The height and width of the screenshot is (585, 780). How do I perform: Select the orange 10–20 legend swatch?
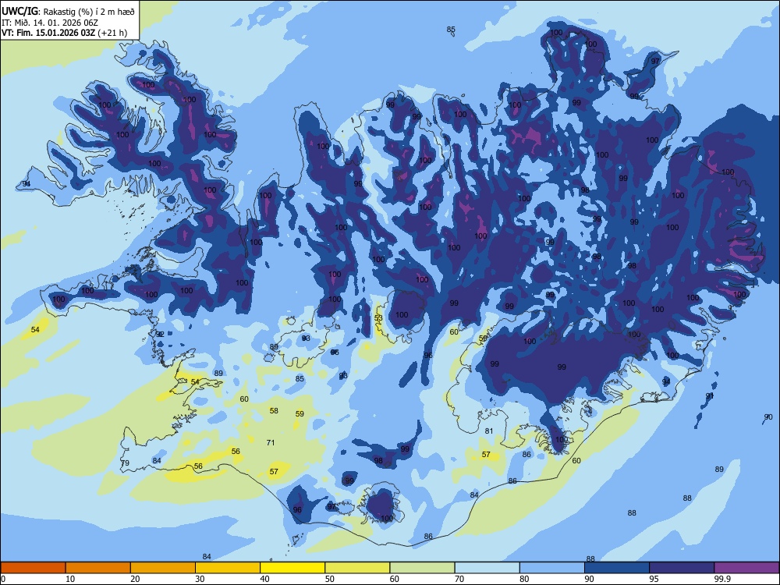(98, 568)
